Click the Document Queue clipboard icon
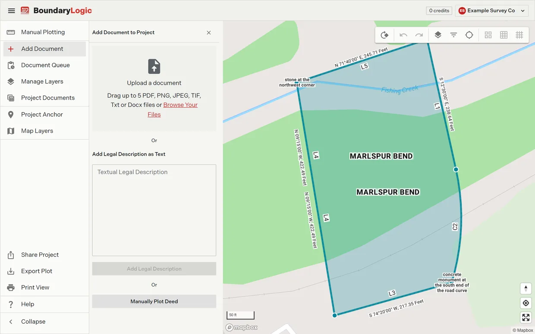 coord(11,65)
